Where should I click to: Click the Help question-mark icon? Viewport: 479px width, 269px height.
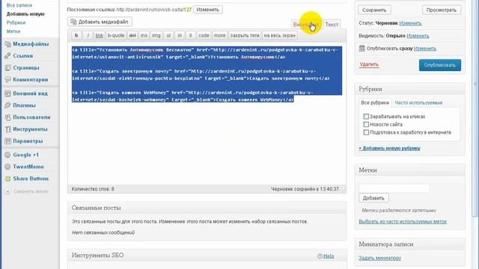(x=320, y=256)
